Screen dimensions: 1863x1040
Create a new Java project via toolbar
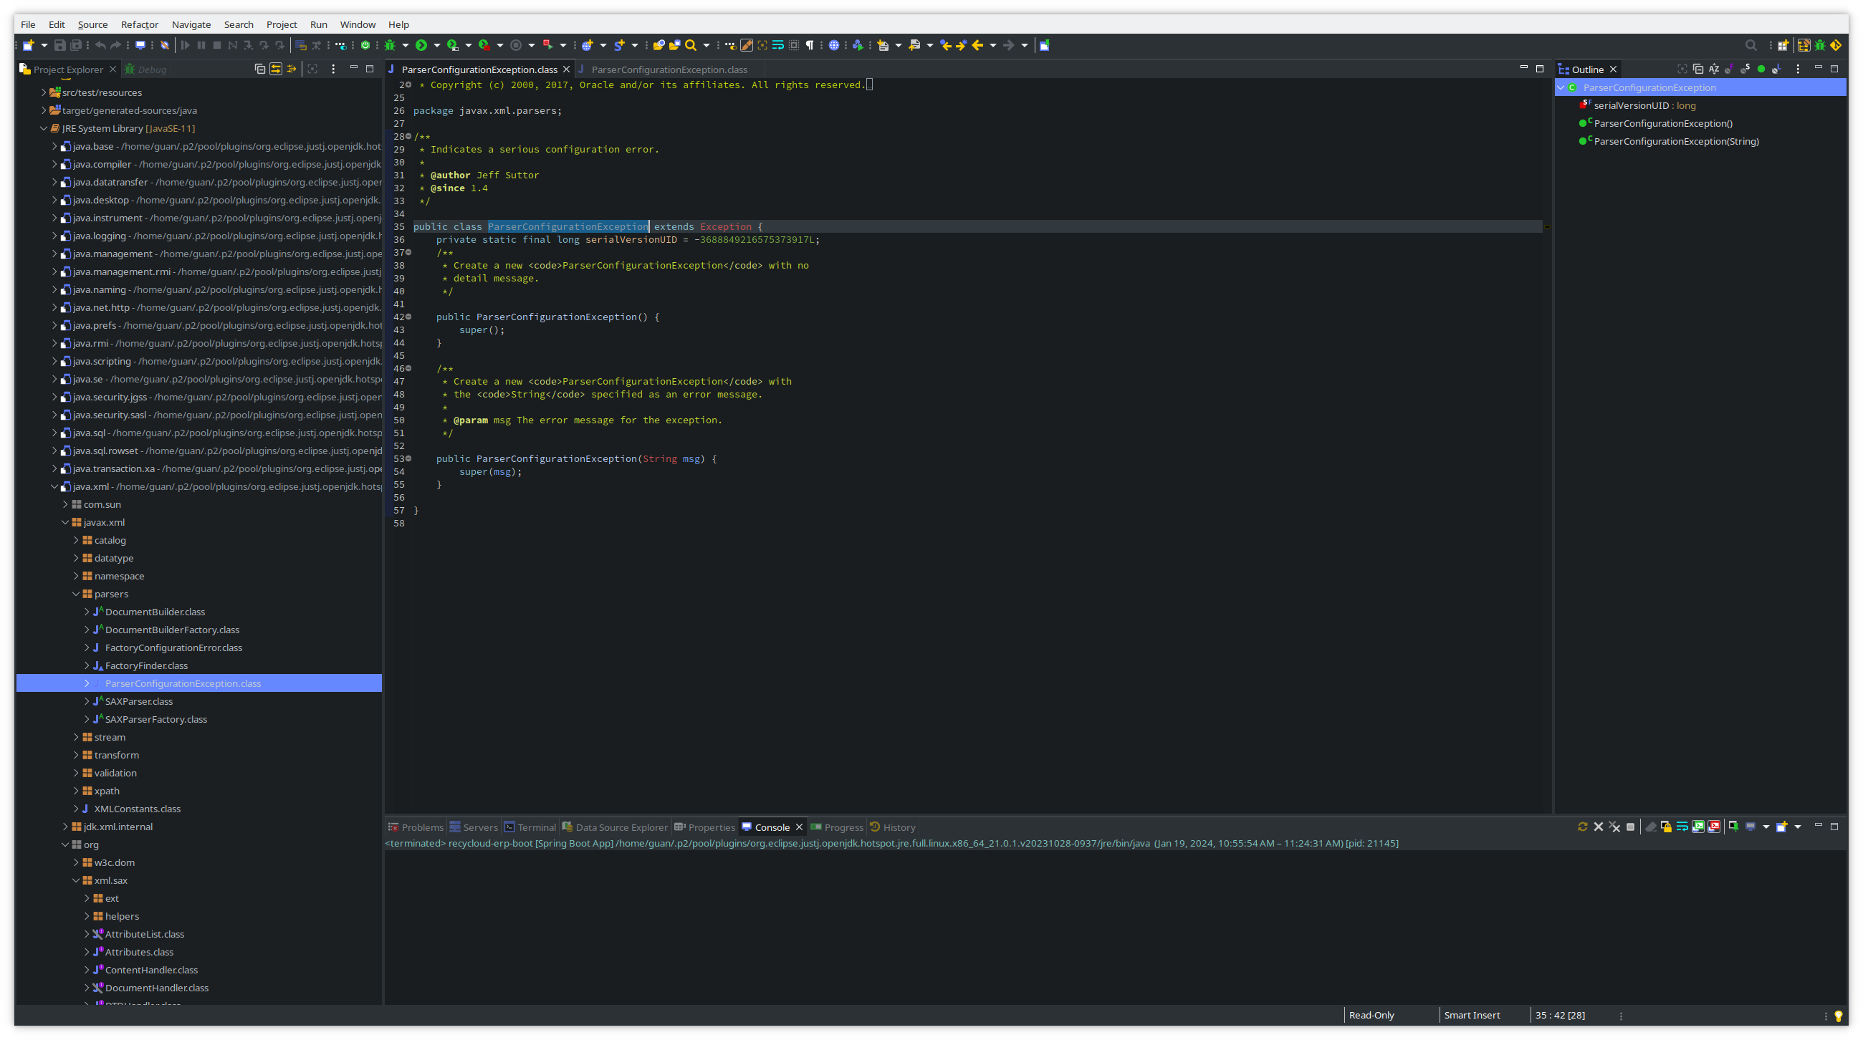coord(27,45)
